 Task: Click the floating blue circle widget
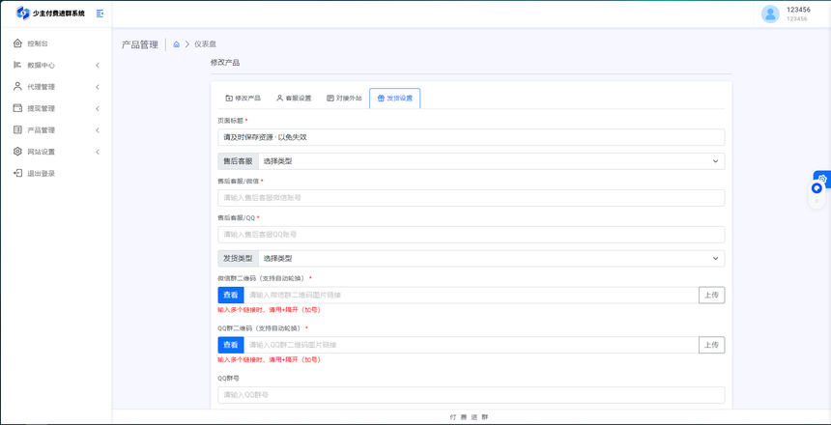click(x=817, y=189)
